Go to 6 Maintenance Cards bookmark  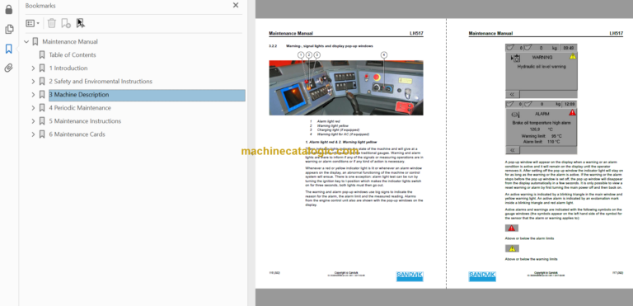(77, 134)
